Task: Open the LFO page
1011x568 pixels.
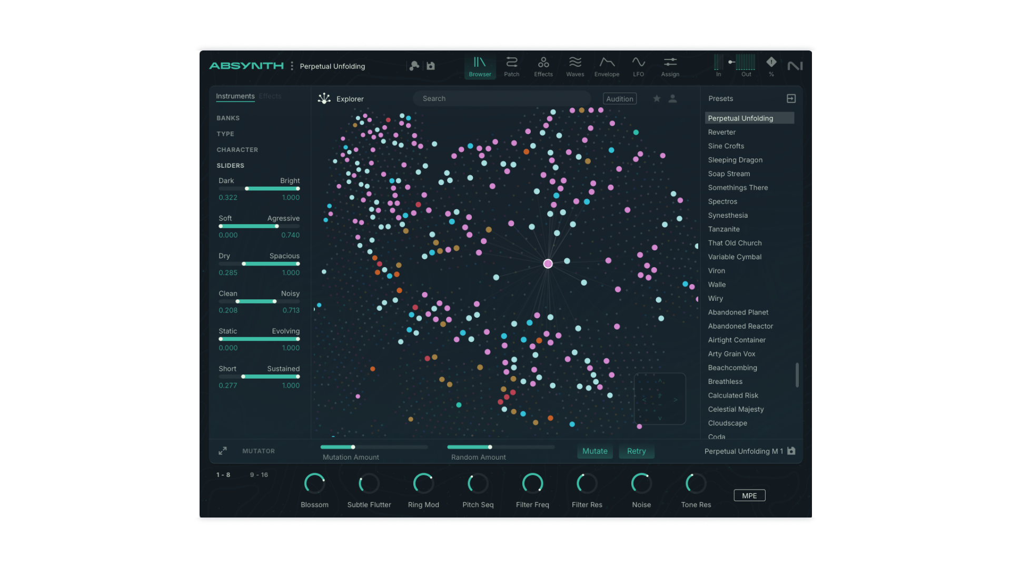Action: point(638,67)
